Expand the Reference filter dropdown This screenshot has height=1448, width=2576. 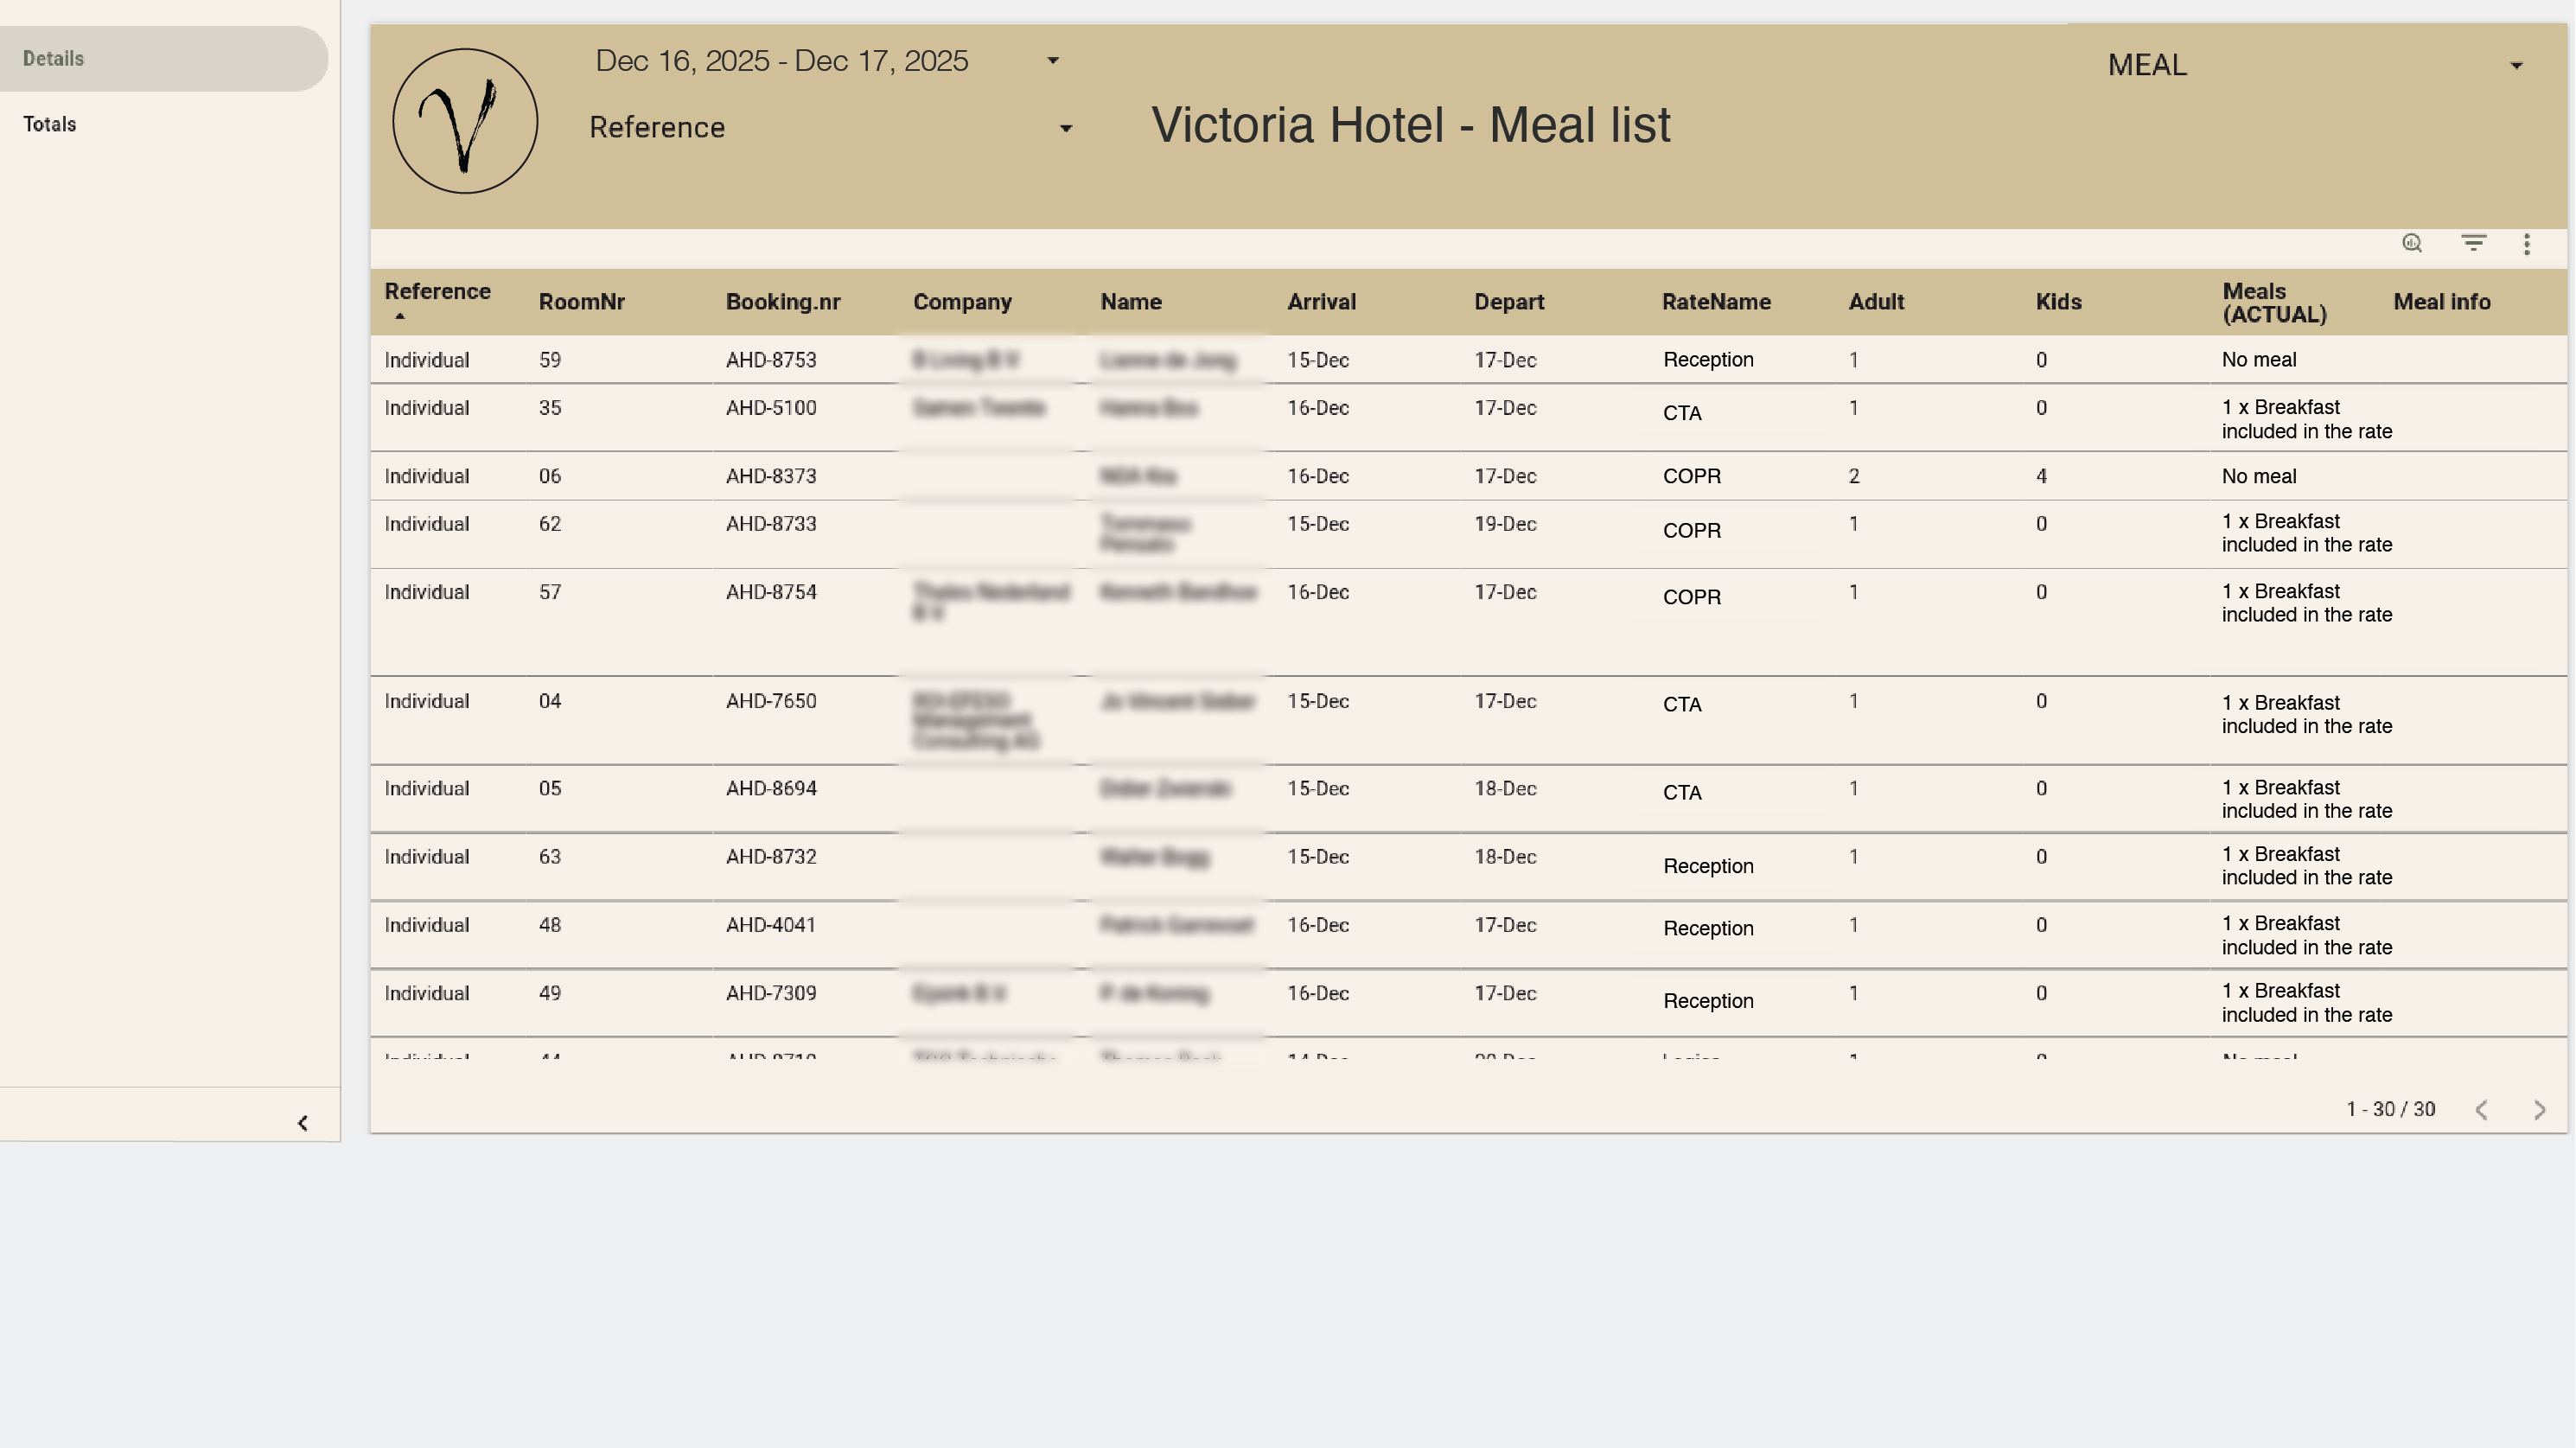1065,128
